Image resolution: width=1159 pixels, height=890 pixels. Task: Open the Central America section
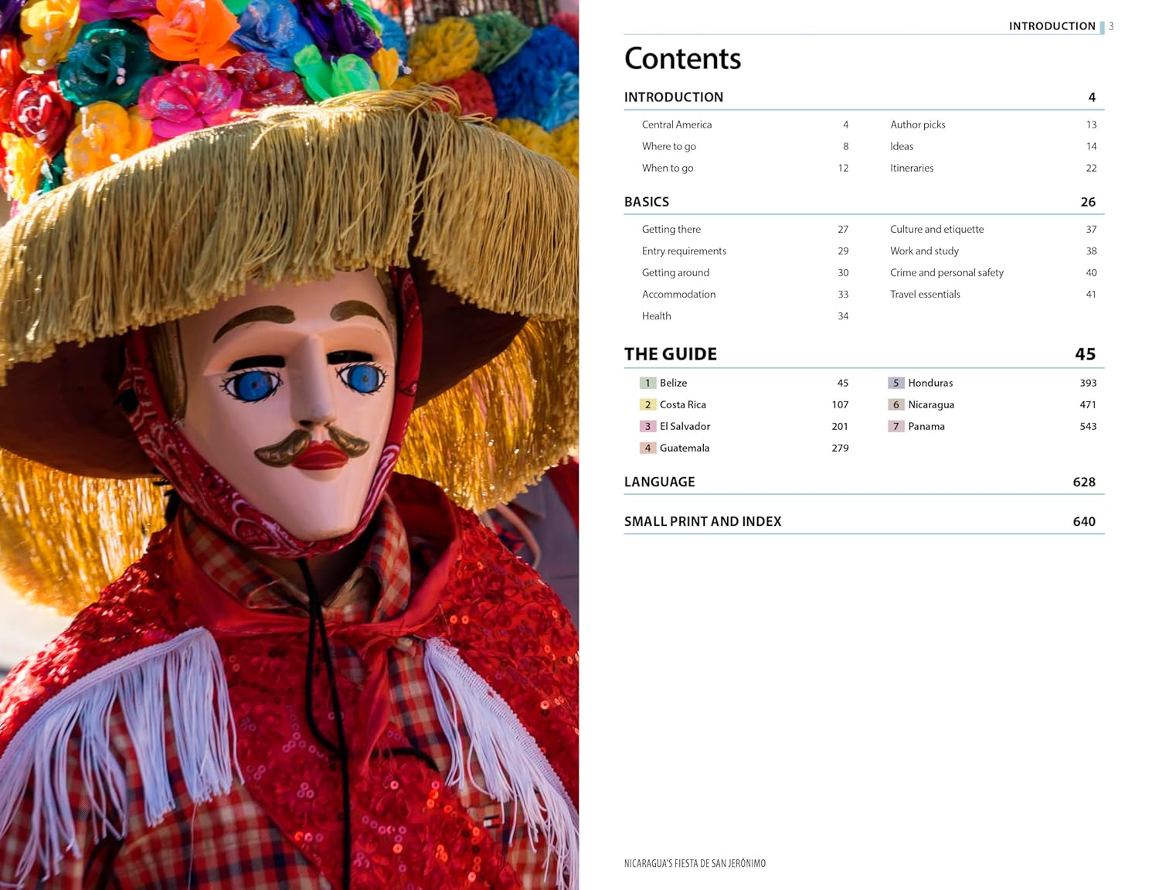coord(676,124)
